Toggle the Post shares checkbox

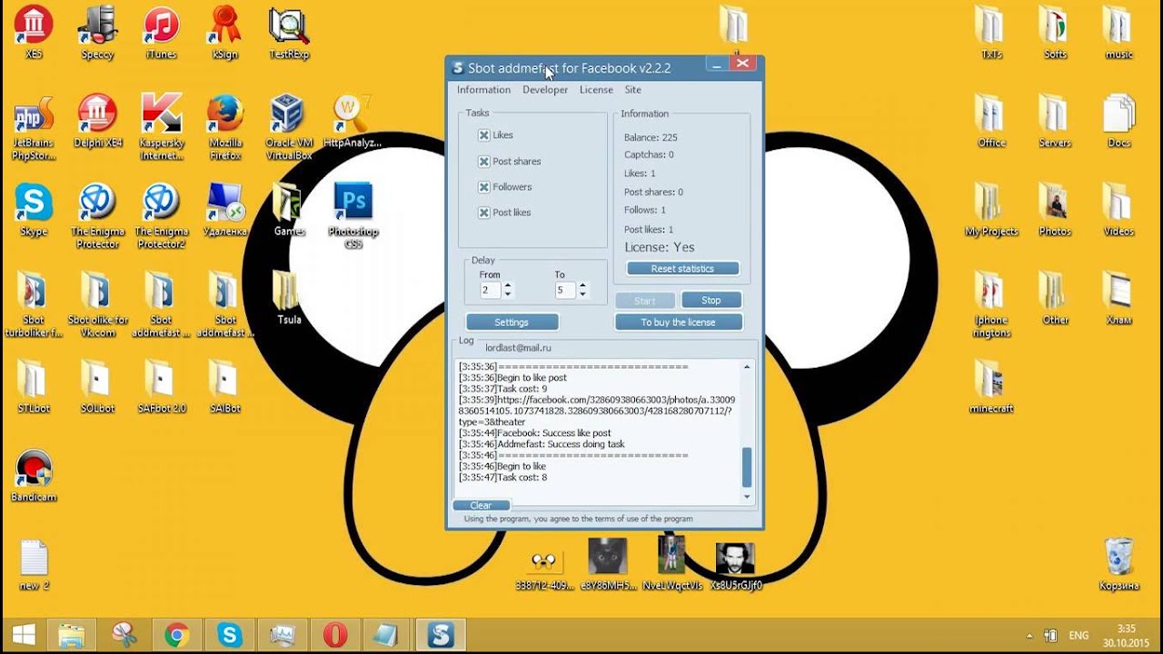click(484, 162)
